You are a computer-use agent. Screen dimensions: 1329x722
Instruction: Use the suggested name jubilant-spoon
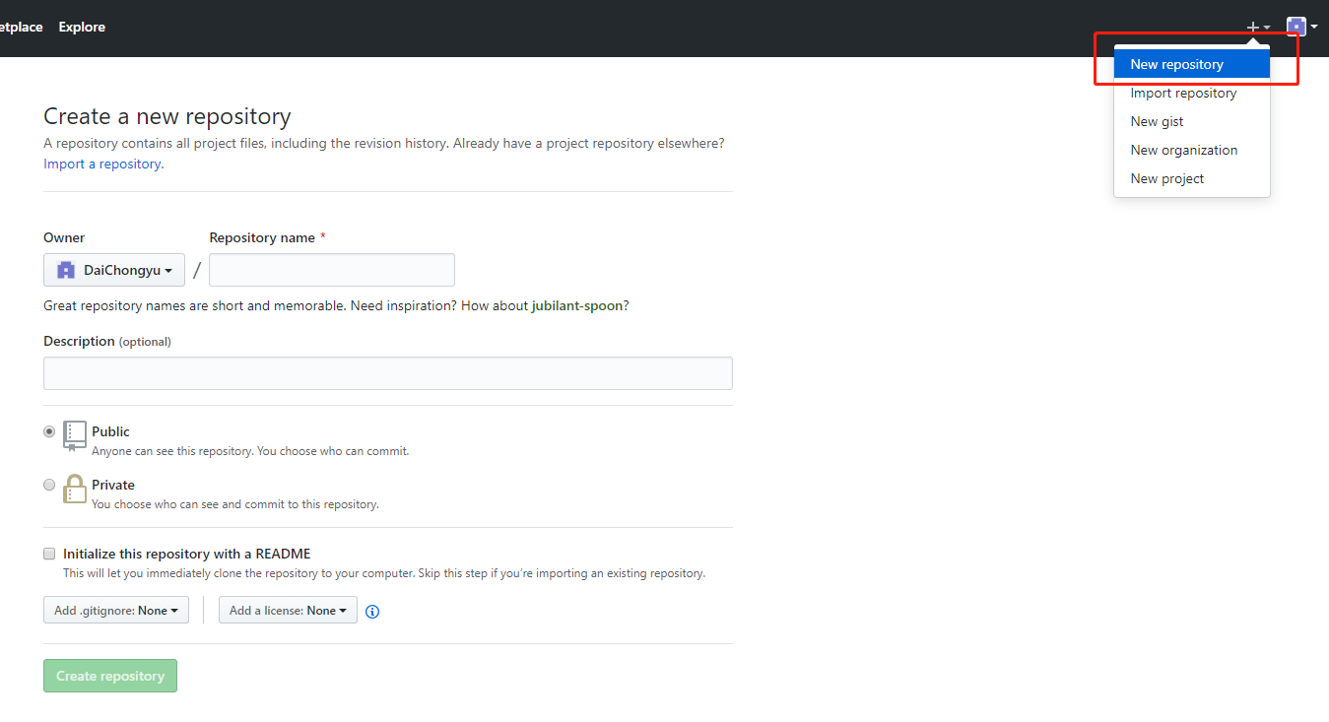coord(577,305)
